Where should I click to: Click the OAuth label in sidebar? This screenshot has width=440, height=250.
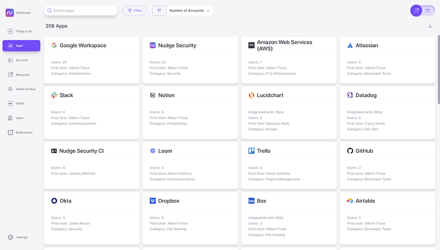(20, 104)
